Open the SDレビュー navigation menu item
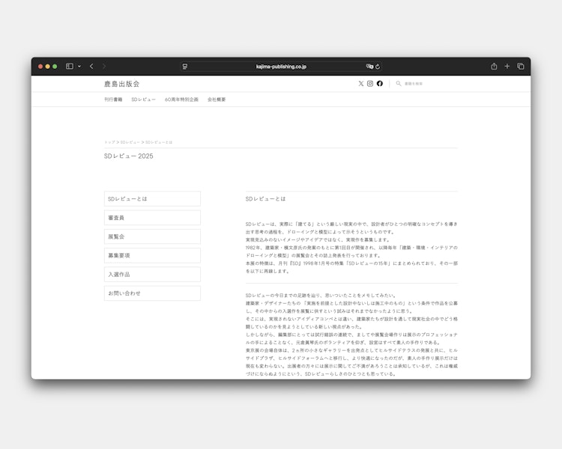The height and width of the screenshot is (449, 562). tap(143, 100)
